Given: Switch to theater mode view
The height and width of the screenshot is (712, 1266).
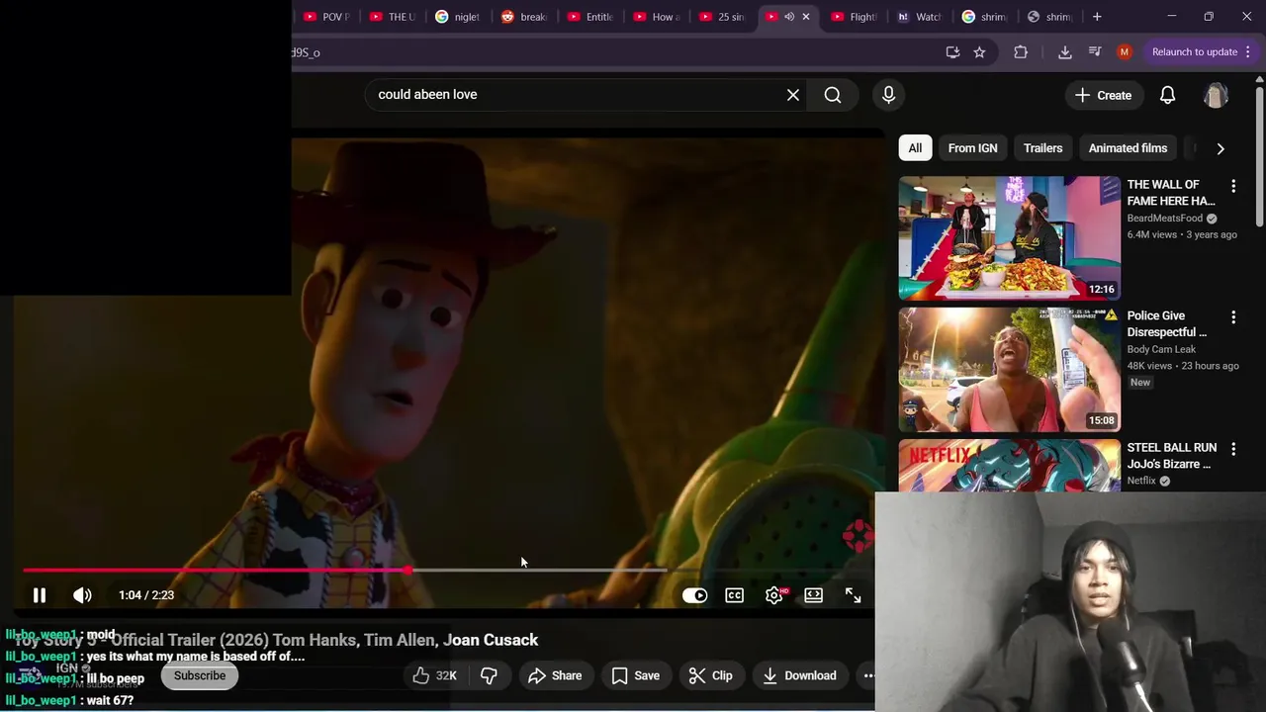Looking at the screenshot, I should point(813,595).
